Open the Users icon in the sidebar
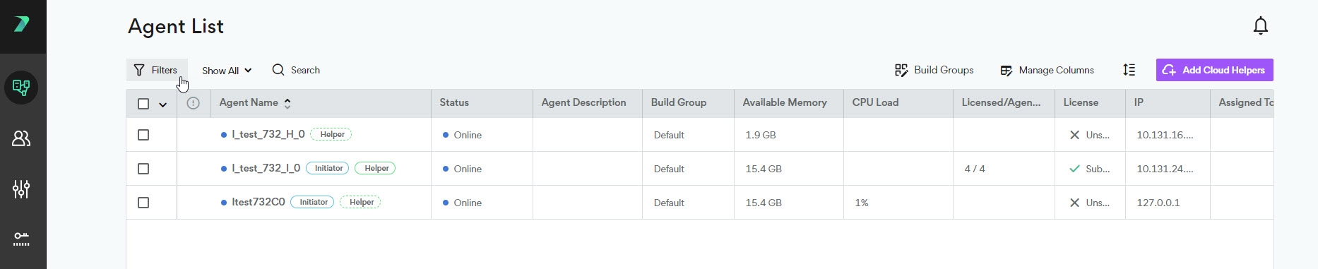The image size is (1318, 269). [x=21, y=138]
